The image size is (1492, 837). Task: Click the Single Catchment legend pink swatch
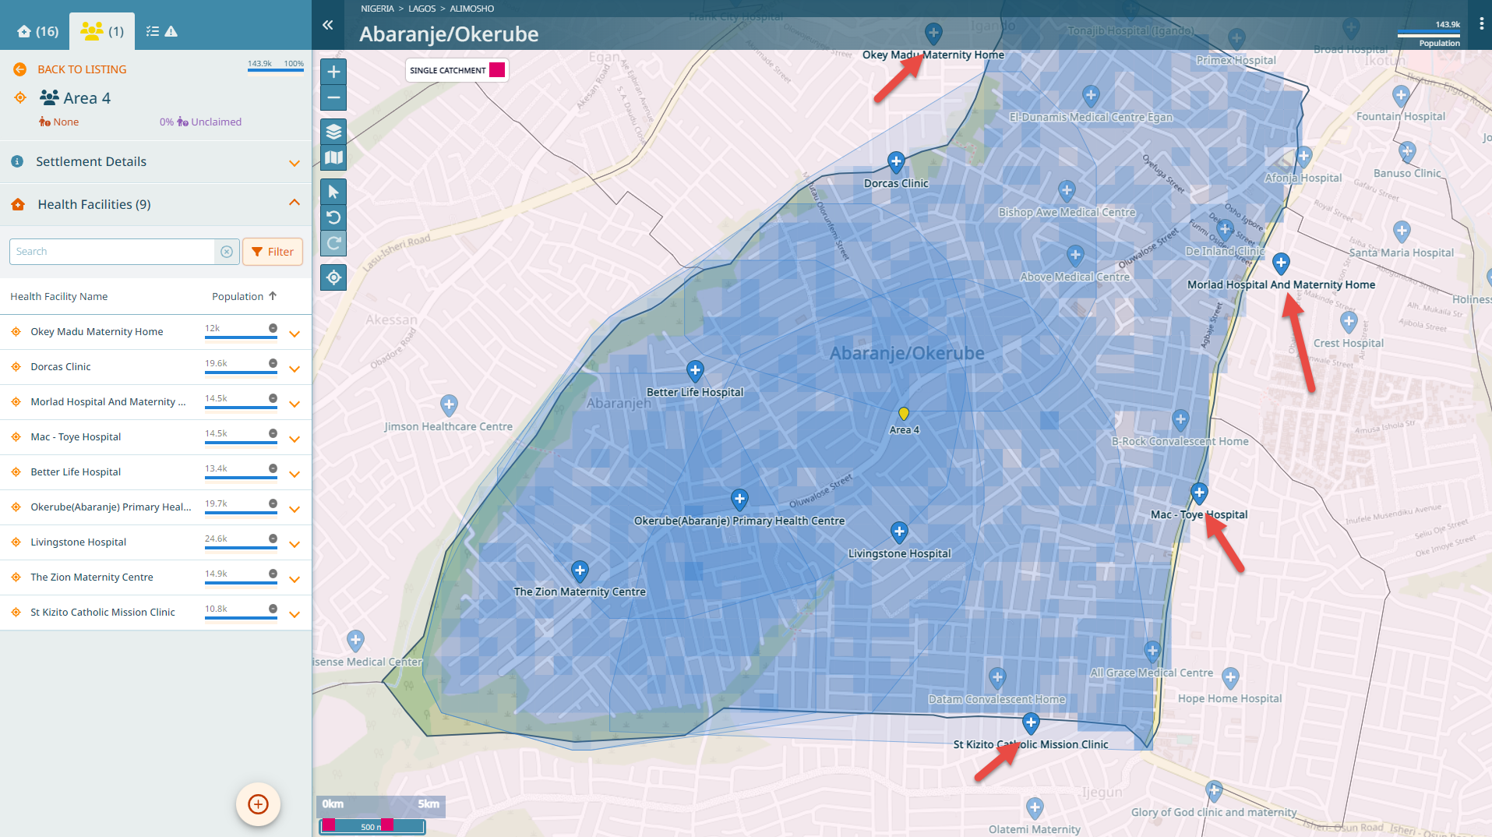coord(497,70)
